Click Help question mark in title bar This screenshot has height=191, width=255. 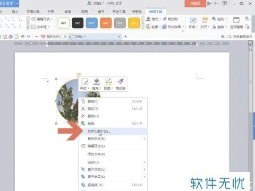215,3
